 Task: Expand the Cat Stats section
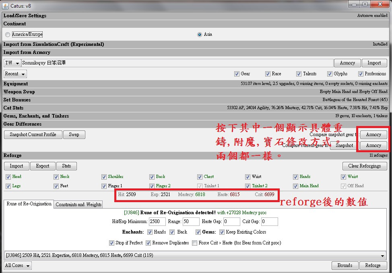click(196, 108)
